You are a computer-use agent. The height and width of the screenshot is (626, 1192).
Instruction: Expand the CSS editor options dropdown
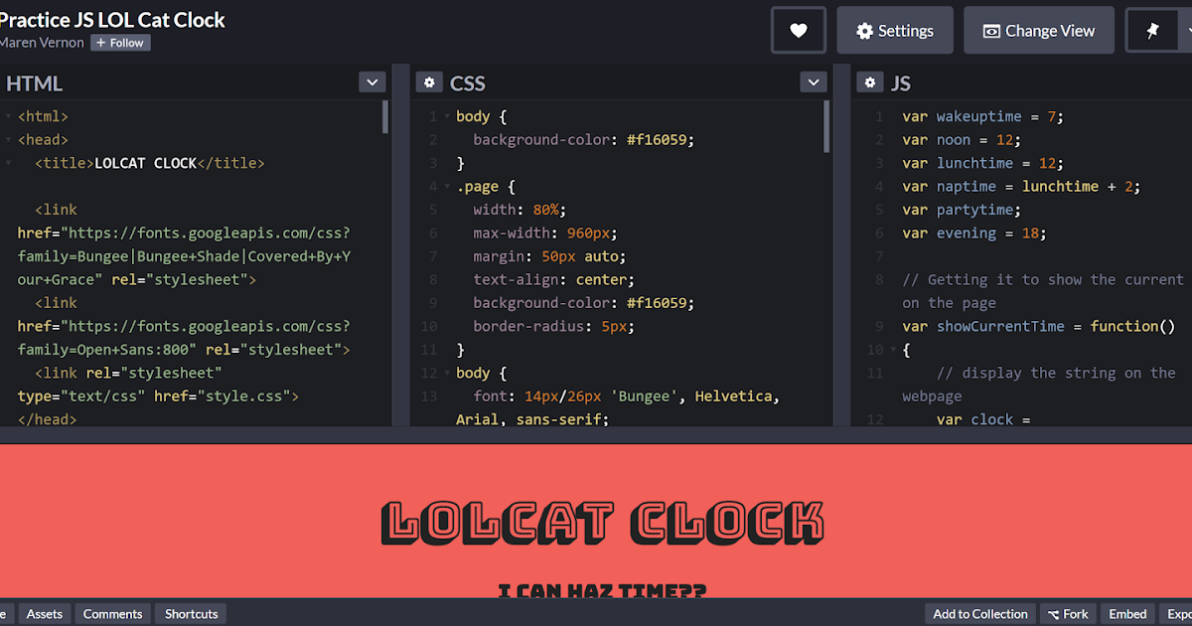[814, 81]
